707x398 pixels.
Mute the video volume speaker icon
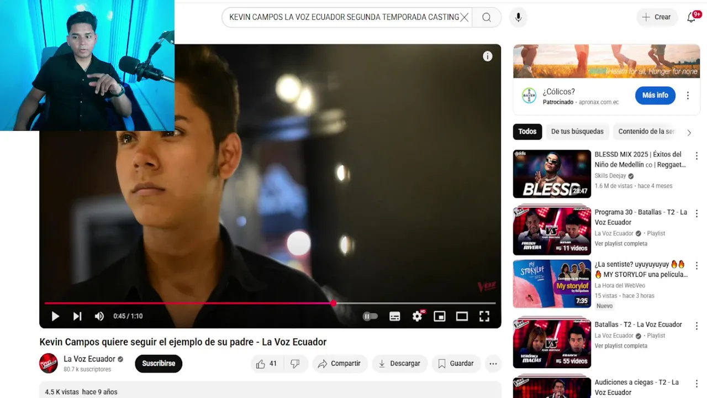click(99, 316)
